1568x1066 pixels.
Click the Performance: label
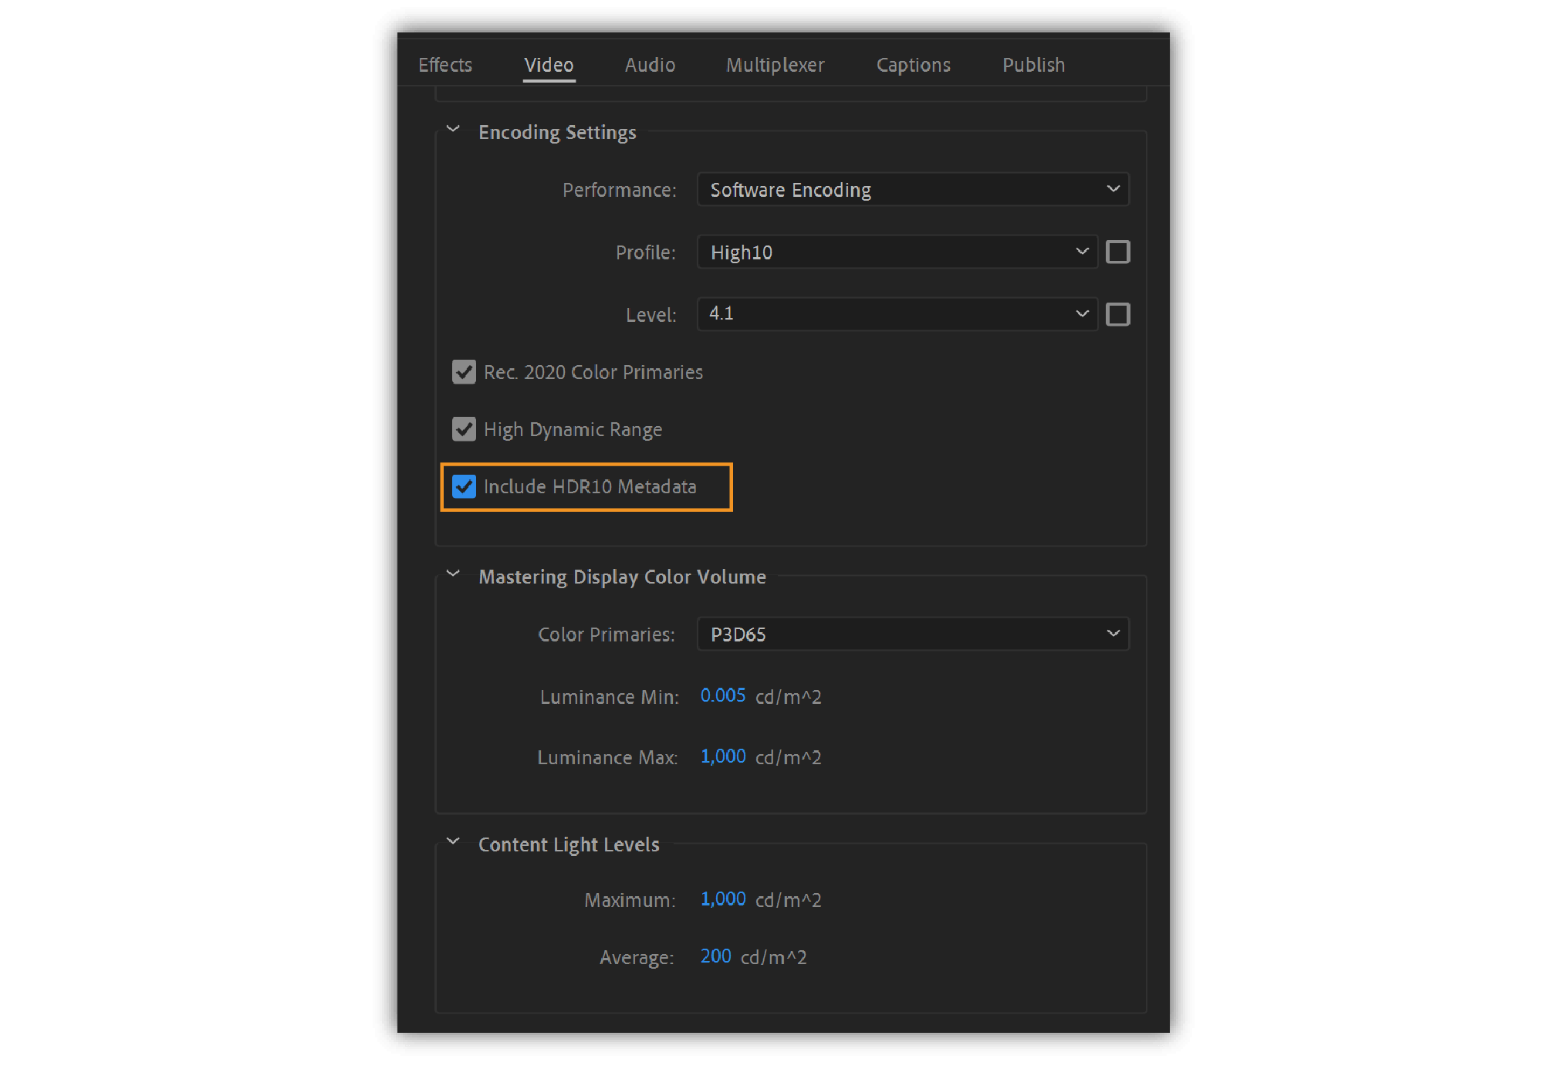coord(619,190)
